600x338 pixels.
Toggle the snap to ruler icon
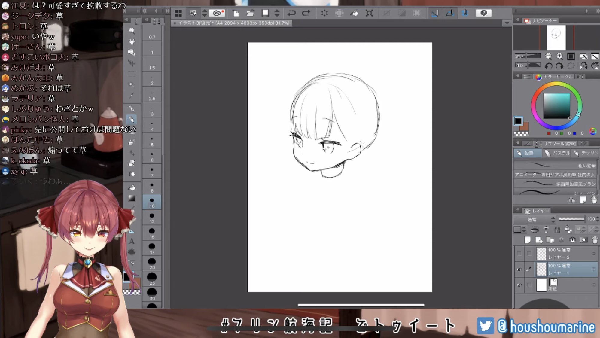tap(435, 13)
